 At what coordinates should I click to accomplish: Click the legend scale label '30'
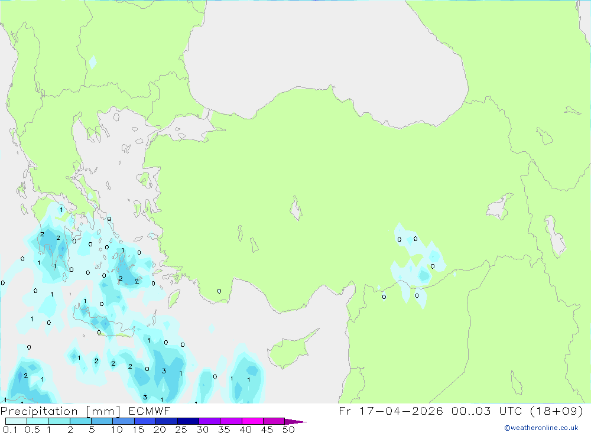tap(202, 429)
